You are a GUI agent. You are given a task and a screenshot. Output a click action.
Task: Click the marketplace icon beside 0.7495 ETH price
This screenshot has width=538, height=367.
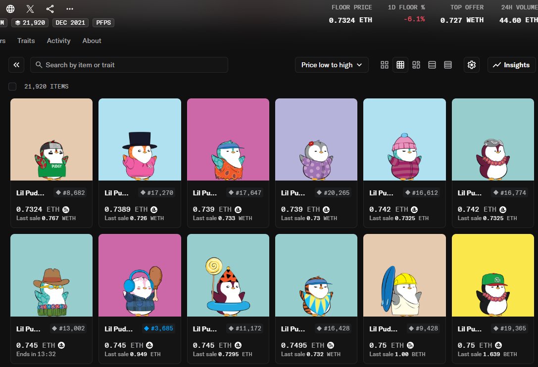[x=331, y=345]
